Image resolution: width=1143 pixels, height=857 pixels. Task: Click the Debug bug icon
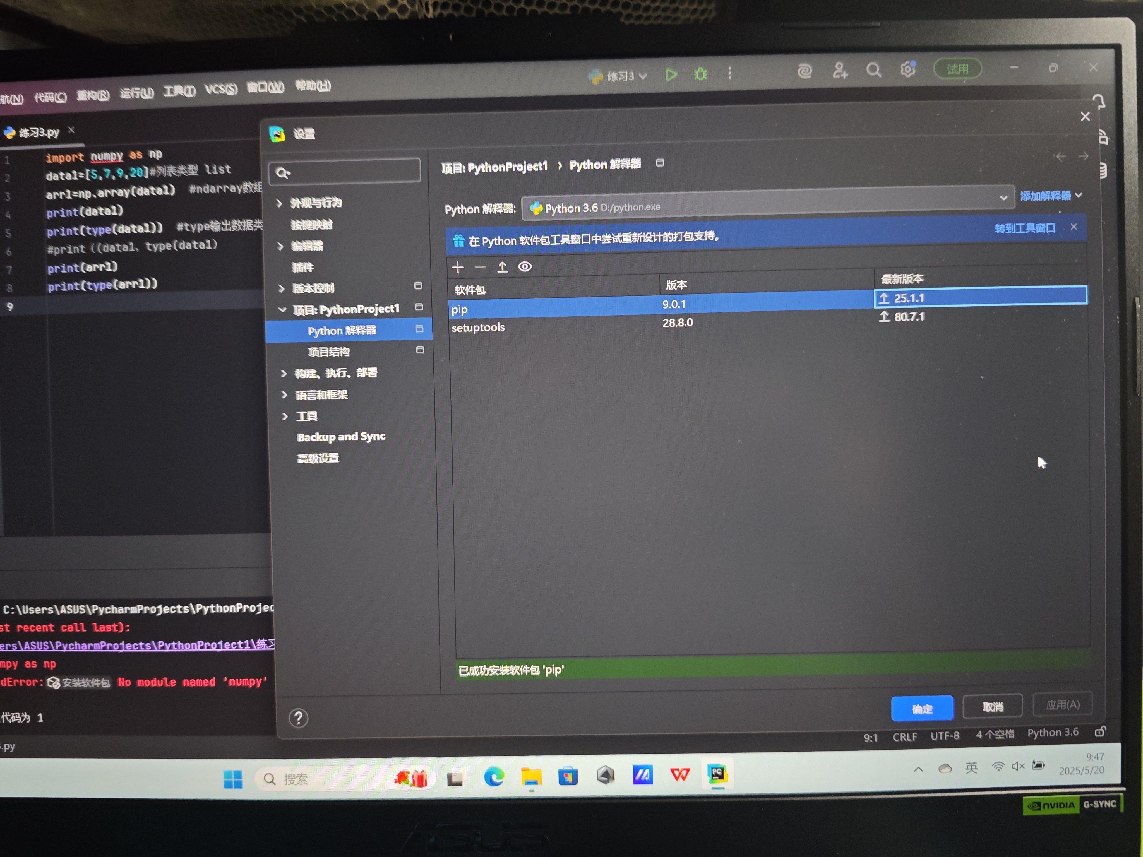[x=701, y=74]
